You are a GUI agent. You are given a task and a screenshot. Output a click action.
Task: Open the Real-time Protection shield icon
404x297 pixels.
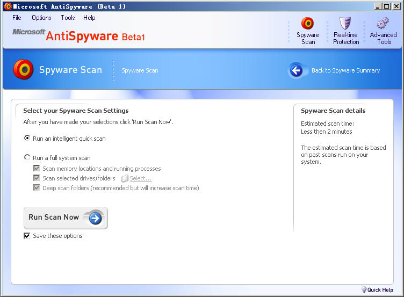click(345, 24)
